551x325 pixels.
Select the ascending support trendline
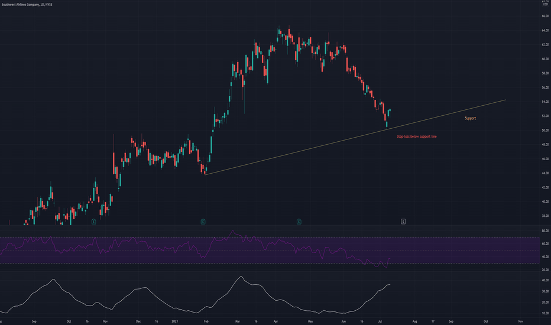point(355,137)
